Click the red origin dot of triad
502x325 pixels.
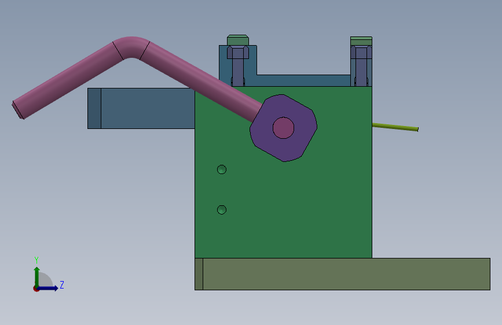(x=35, y=289)
